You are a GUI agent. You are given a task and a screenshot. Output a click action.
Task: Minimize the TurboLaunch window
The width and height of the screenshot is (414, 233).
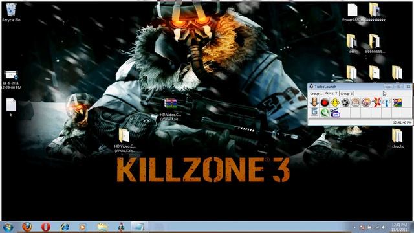point(388,86)
